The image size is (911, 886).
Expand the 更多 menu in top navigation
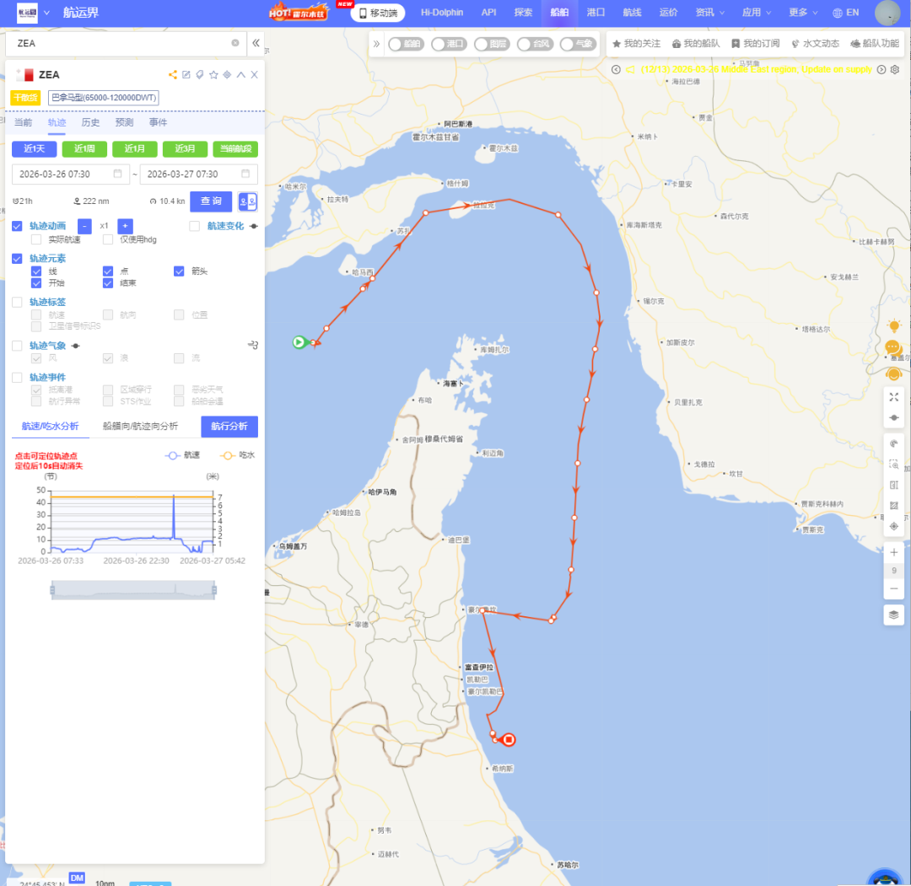click(x=803, y=13)
